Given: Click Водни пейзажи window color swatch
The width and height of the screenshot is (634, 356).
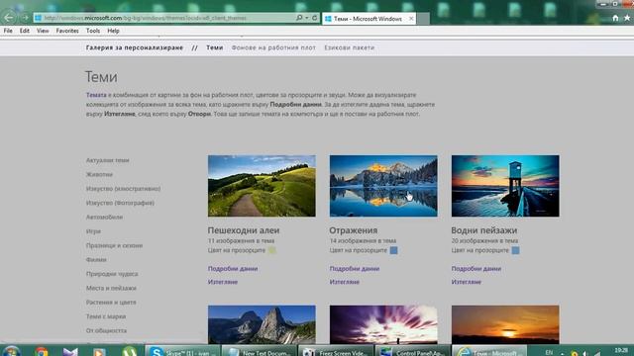Looking at the screenshot, I should [515, 250].
